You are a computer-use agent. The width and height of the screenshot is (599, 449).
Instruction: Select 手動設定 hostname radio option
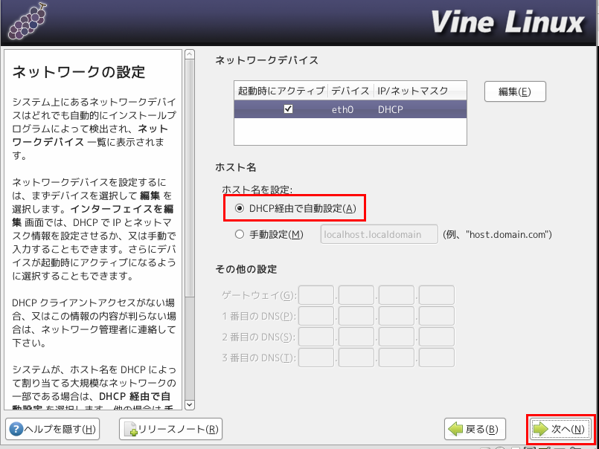[x=240, y=235]
